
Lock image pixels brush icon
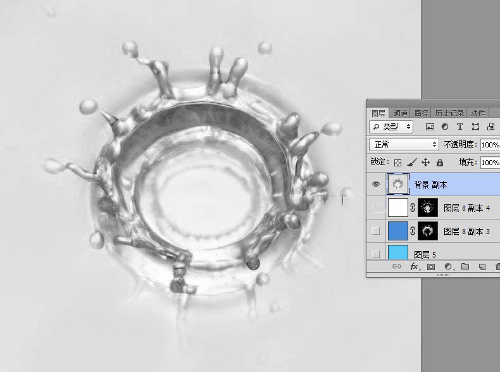click(411, 163)
